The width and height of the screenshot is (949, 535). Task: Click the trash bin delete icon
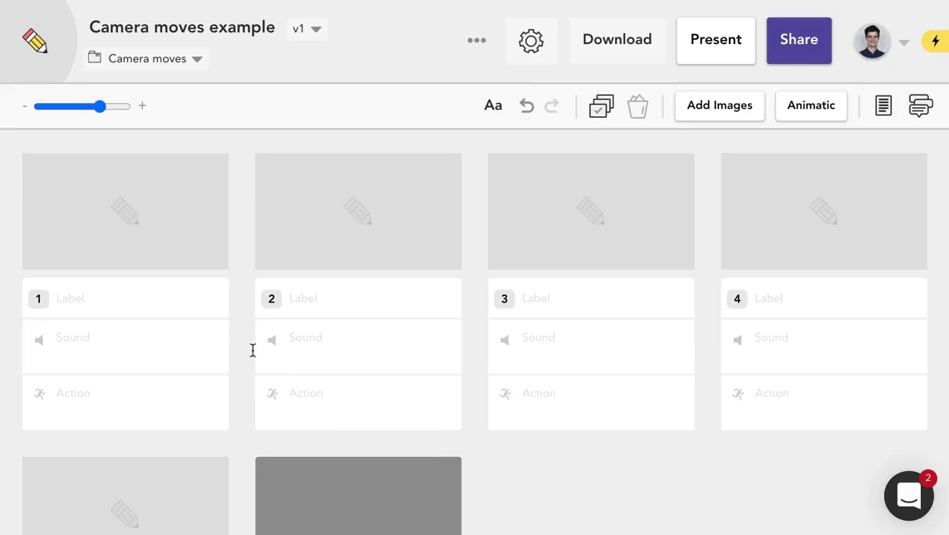point(637,106)
